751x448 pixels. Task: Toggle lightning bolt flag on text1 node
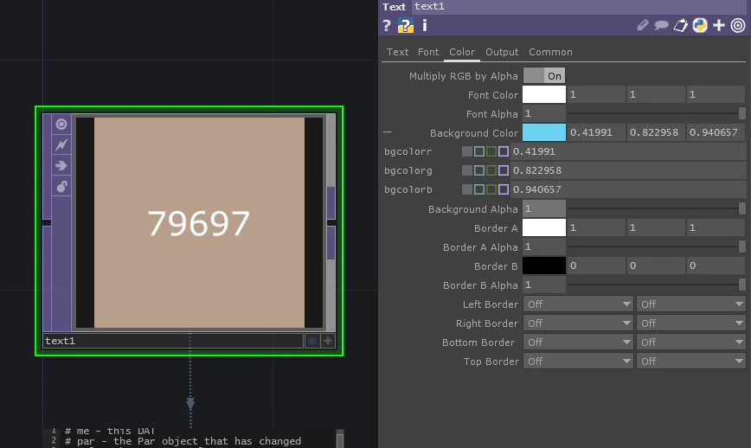coord(61,144)
